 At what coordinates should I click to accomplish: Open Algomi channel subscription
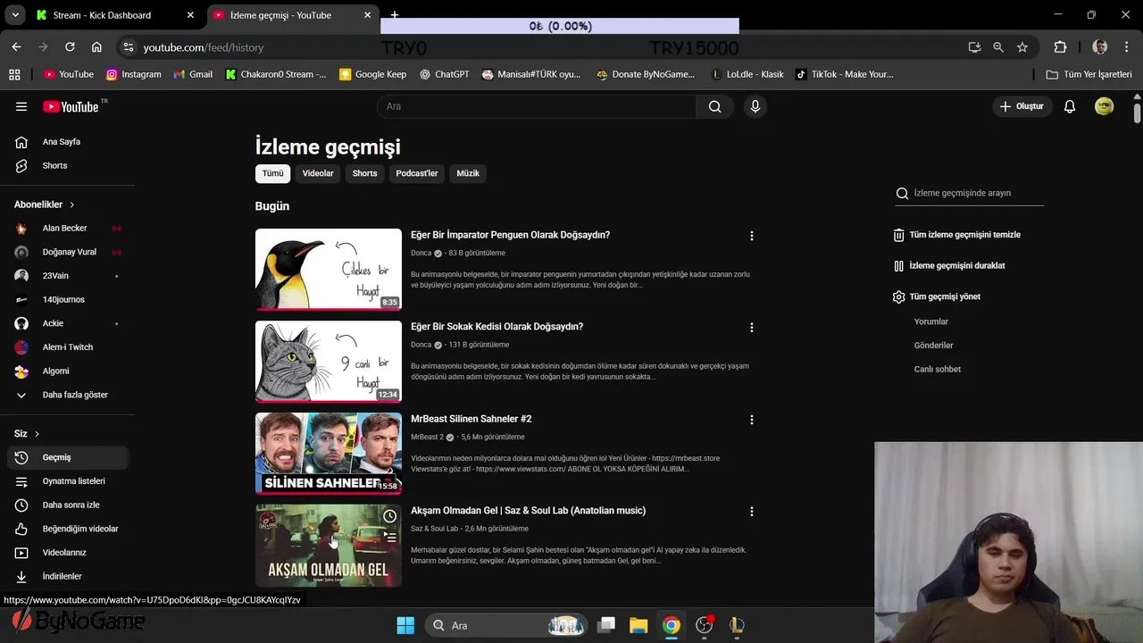(x=67, y=371)
